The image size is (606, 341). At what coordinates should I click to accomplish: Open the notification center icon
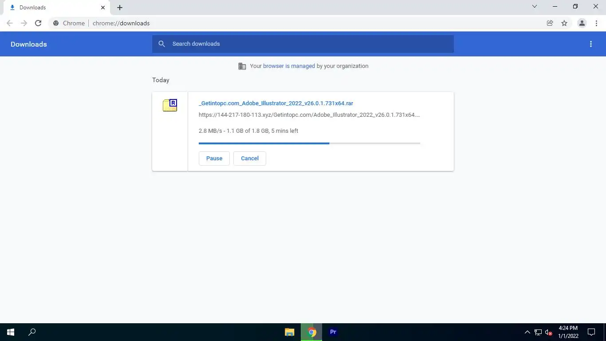591,332
